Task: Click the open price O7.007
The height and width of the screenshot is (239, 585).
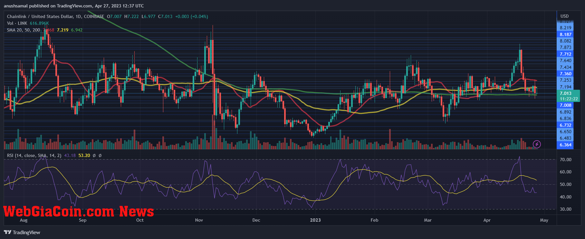Action: click(114, 16)
